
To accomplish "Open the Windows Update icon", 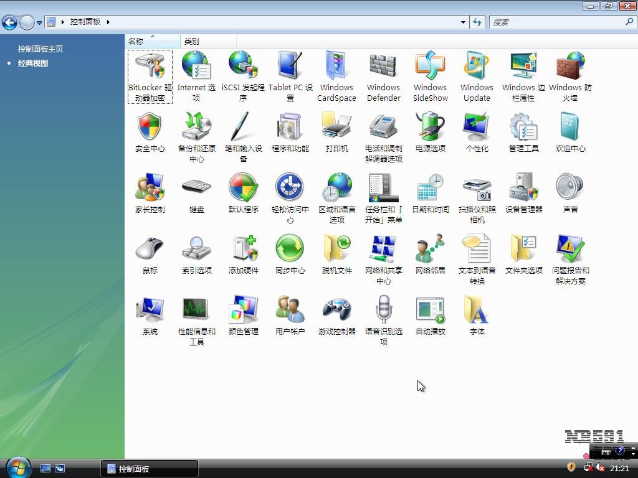I will [477, 67].
